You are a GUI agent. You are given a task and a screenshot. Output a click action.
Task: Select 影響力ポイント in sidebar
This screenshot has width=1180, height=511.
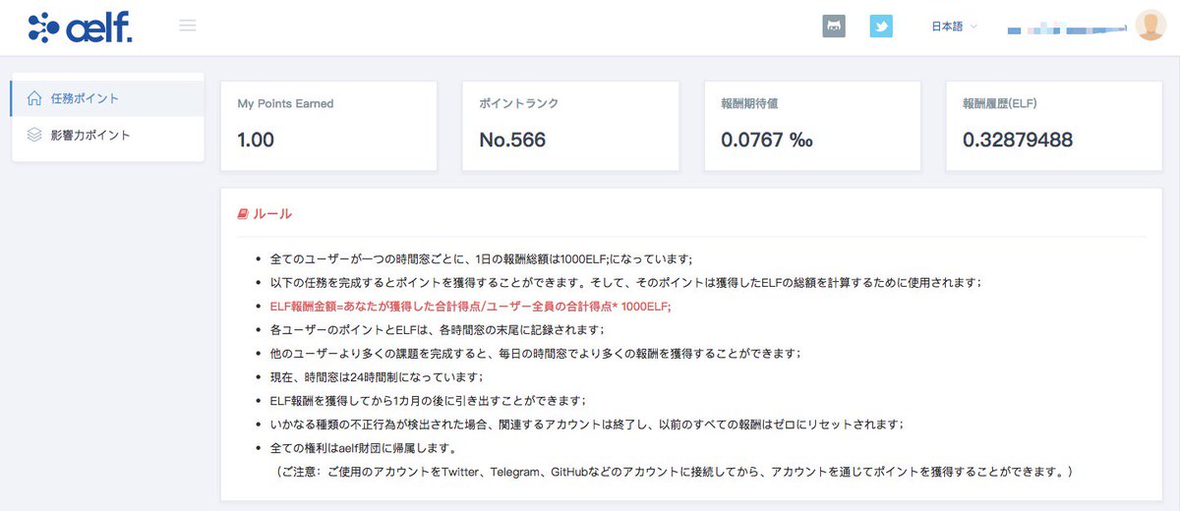pos(107,136)
